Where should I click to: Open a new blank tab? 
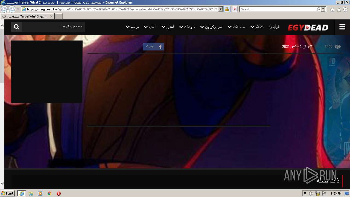click(x=59, y=16)
